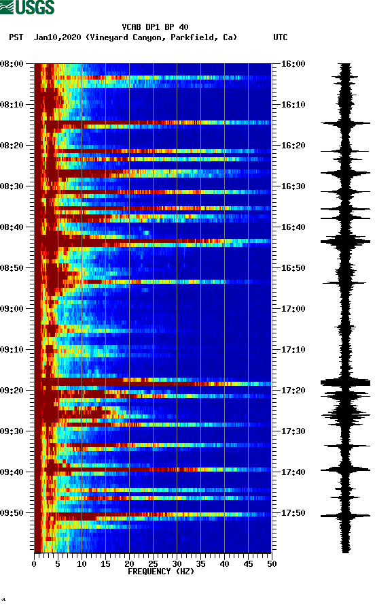Click the spectrogram event band near 08:14 PST
375x607 pixels.
[153, 122]
